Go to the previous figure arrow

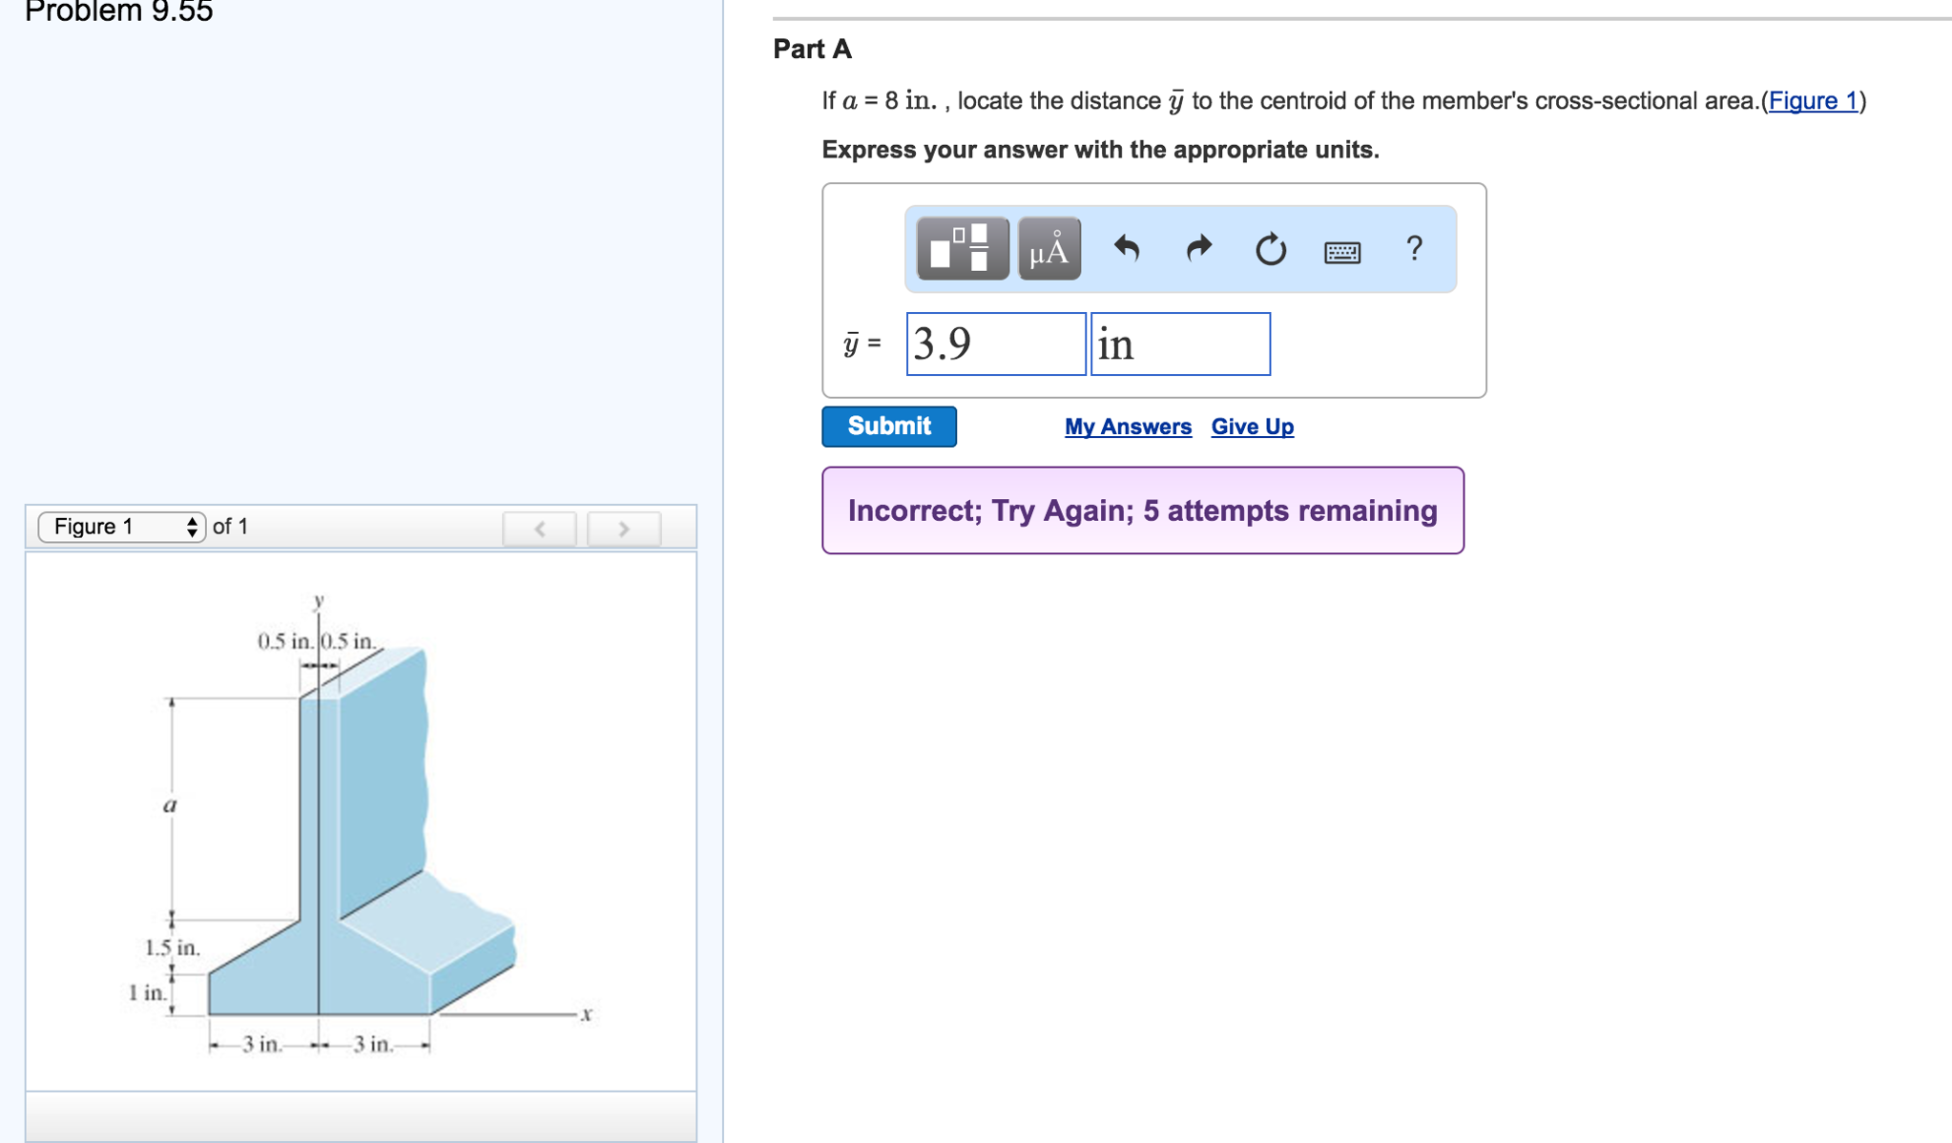pyautogui.click(x=539, y=529)
